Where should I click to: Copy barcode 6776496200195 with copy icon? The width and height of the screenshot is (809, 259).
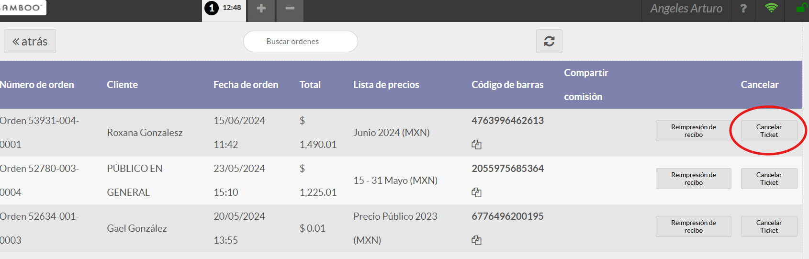[476, 240]
